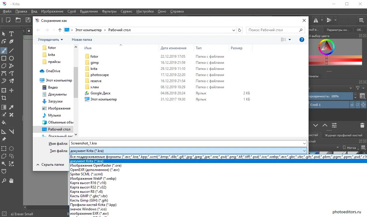Open the Упорядочить dropdown menu
The height and width of the screenshot is (217, 367).
point(50,40)
